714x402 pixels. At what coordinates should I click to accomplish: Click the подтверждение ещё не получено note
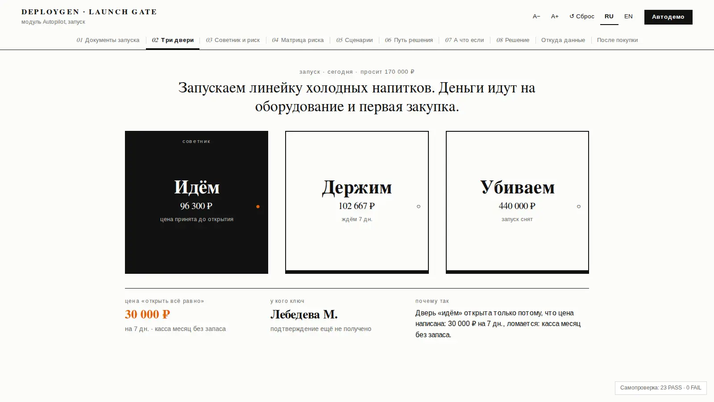321,329
